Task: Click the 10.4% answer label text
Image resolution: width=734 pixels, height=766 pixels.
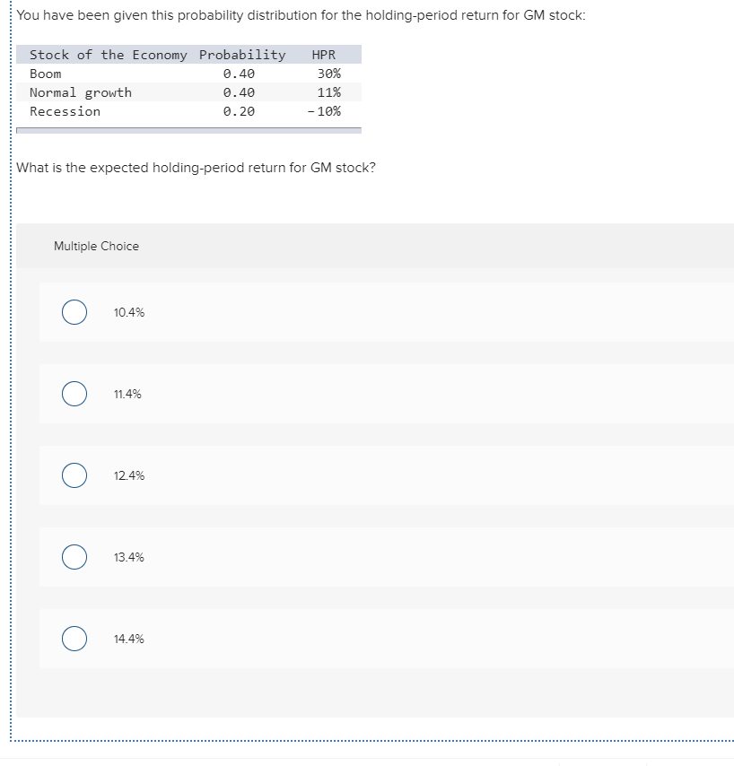Action: (127, 312)
